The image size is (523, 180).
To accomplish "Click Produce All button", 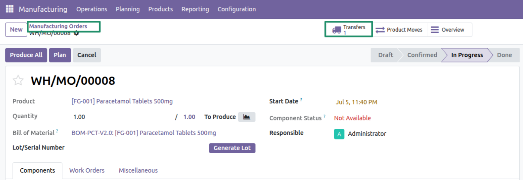I will tap(26, 55).
